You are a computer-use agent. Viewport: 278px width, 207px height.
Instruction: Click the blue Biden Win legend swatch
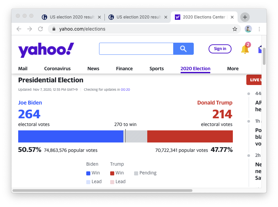coord(88,173)
